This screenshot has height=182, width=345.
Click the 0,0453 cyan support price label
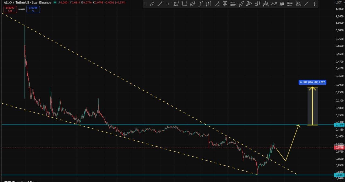click(339, 175)
